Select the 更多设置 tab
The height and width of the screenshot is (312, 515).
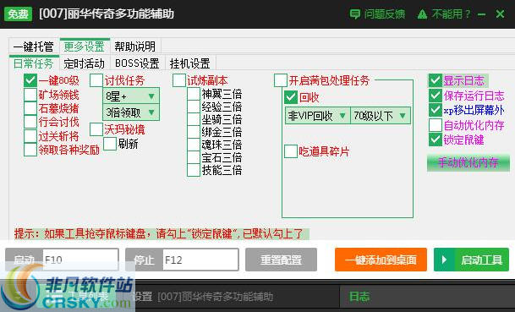coord(85,47)
